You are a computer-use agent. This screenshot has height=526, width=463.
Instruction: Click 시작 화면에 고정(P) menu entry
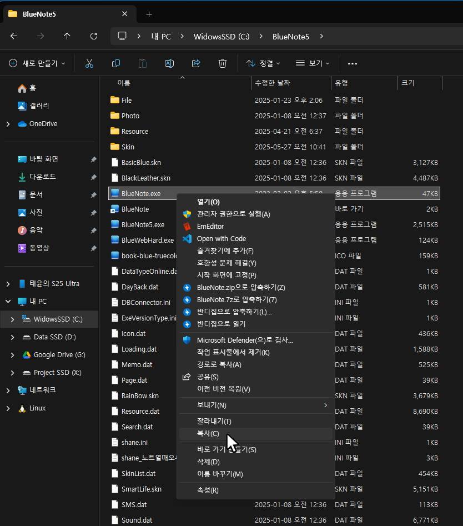pos(255,275)
